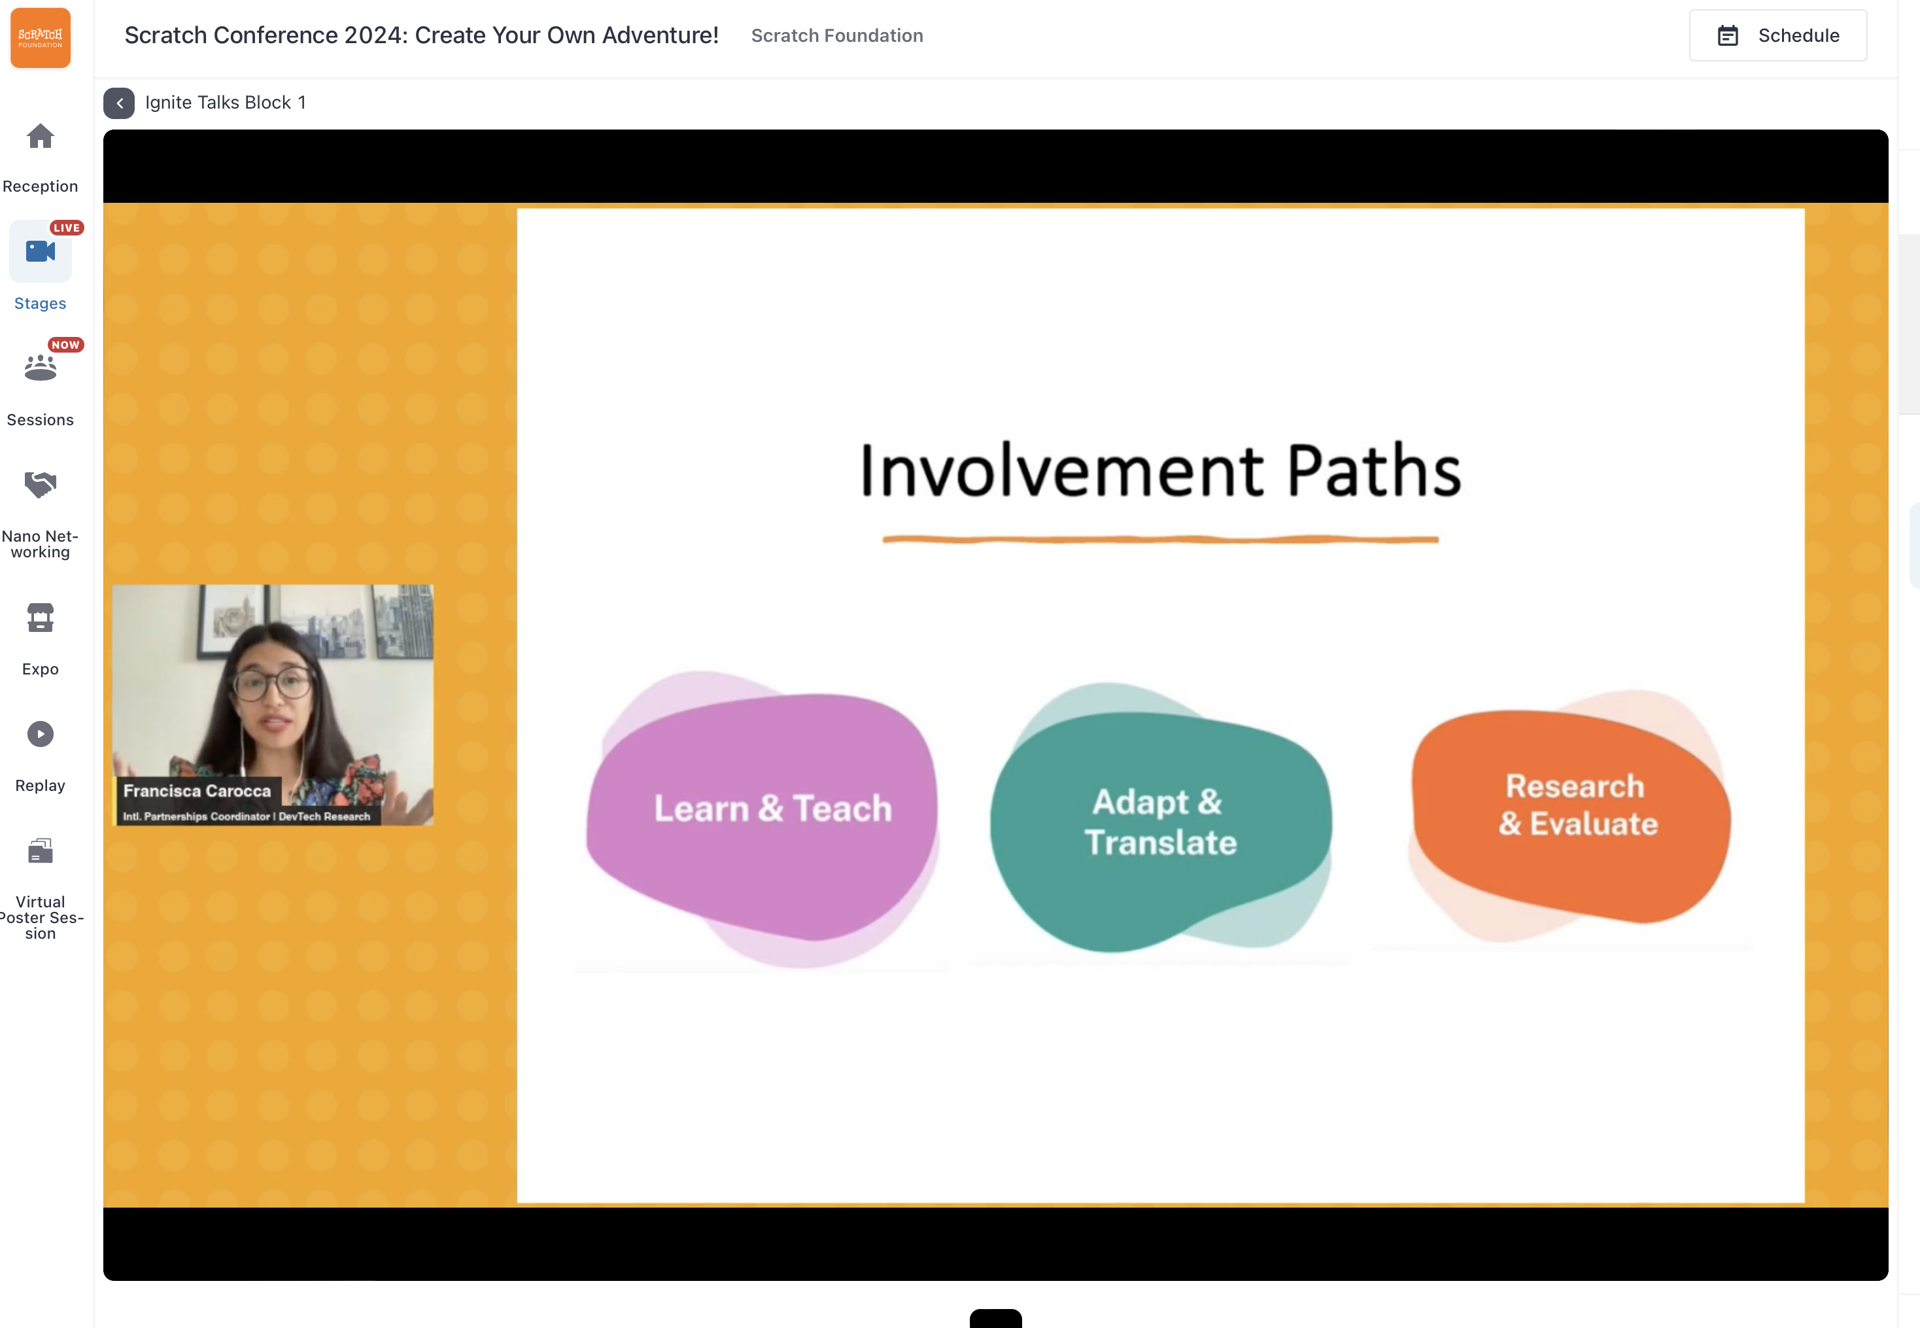Select the Stages label in sidebar
Screen dimensions: 1920x1328
[40, 304]
